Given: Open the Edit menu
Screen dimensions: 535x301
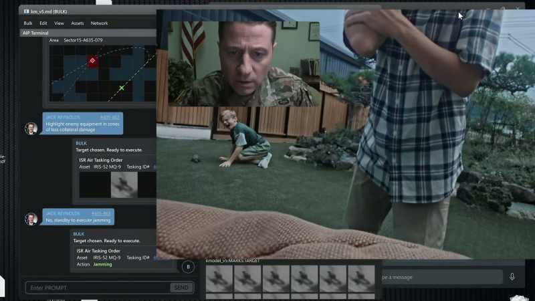Looking at the screenshot, I should (43, 23).
